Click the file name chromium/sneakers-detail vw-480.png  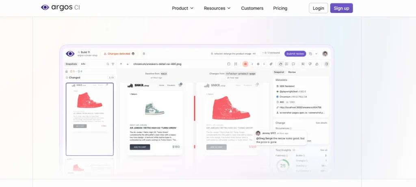(x=157, y=64)
